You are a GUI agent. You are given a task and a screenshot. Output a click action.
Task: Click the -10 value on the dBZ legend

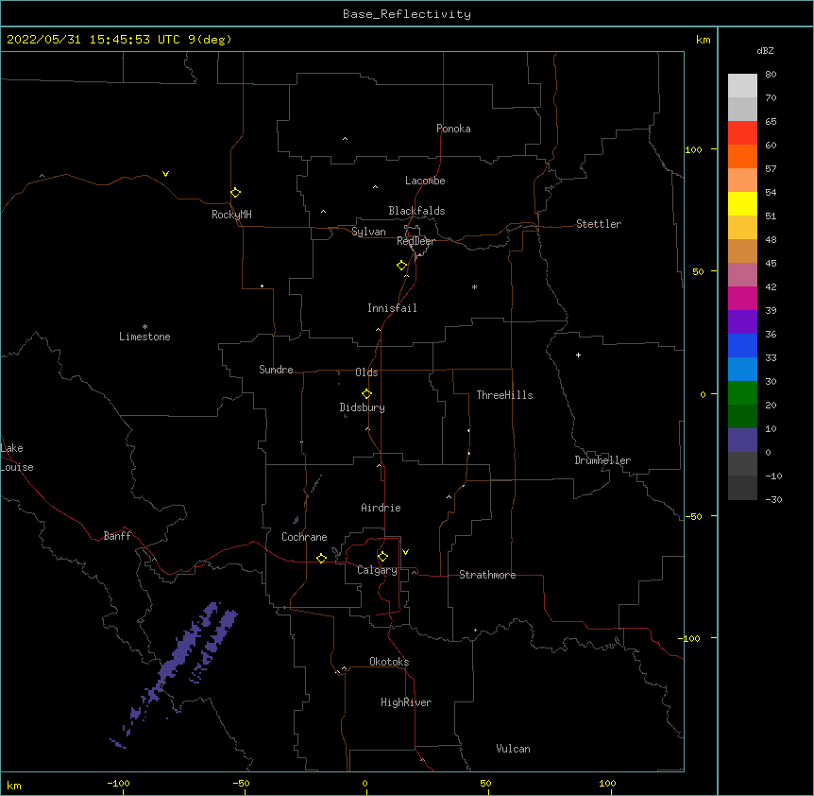[x=773, y=476]
